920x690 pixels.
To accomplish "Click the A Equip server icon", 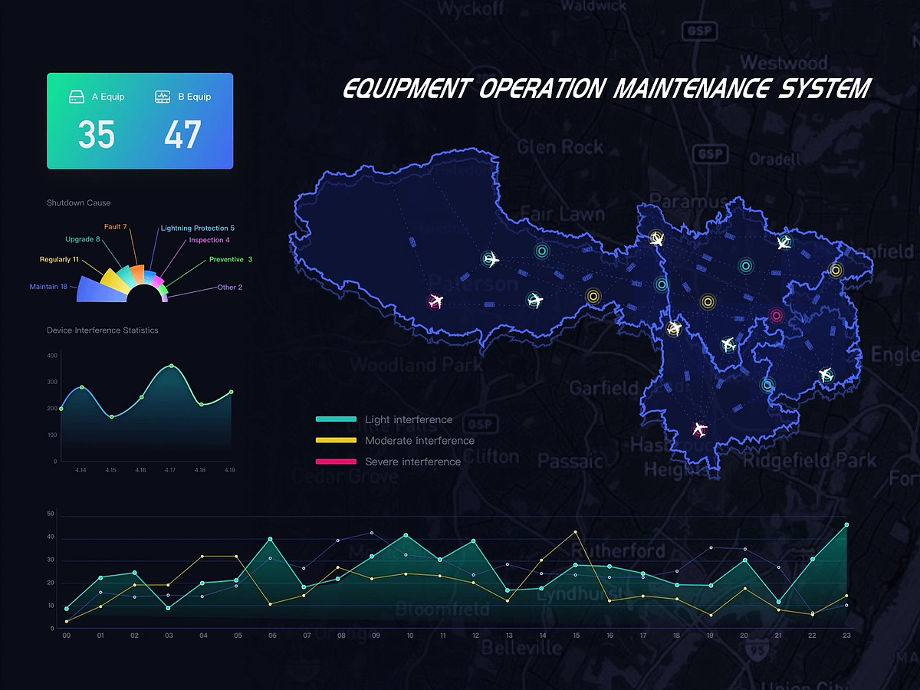I will (x=77, y=97).
